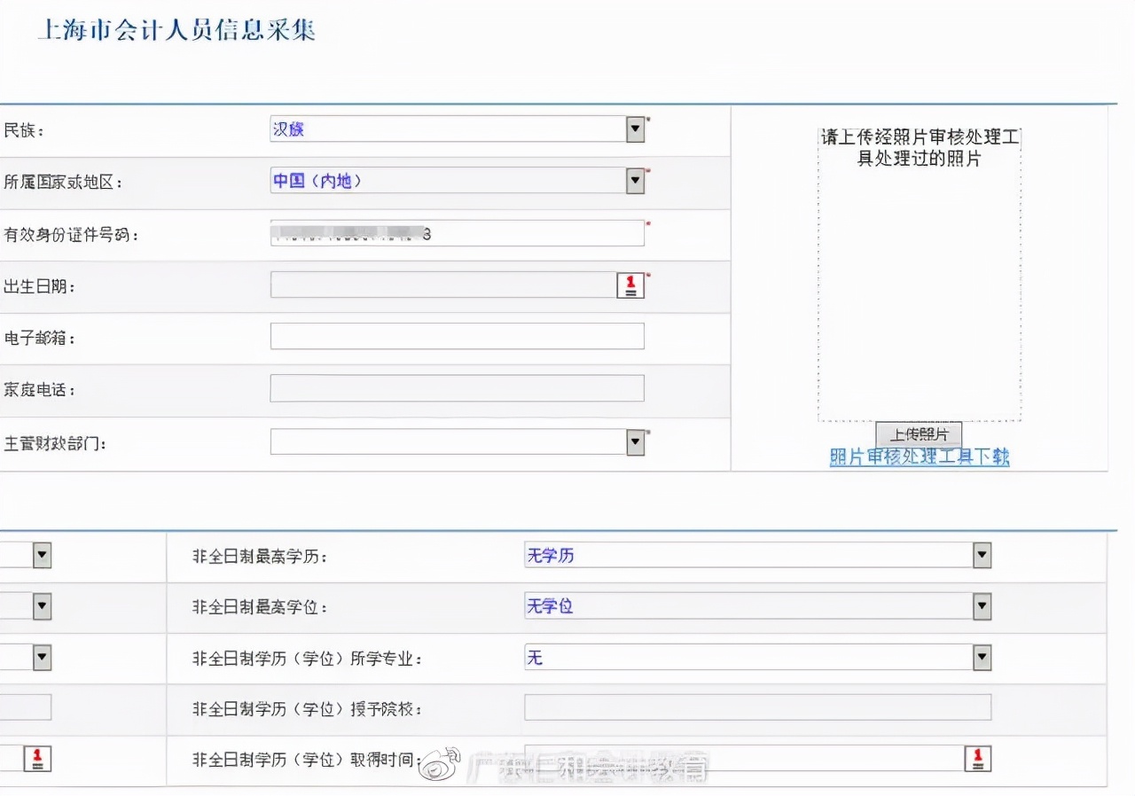This screenshot has height=796, width=1135.
Task: Open the birth date calendar picker icon
Action: [630, 284]
